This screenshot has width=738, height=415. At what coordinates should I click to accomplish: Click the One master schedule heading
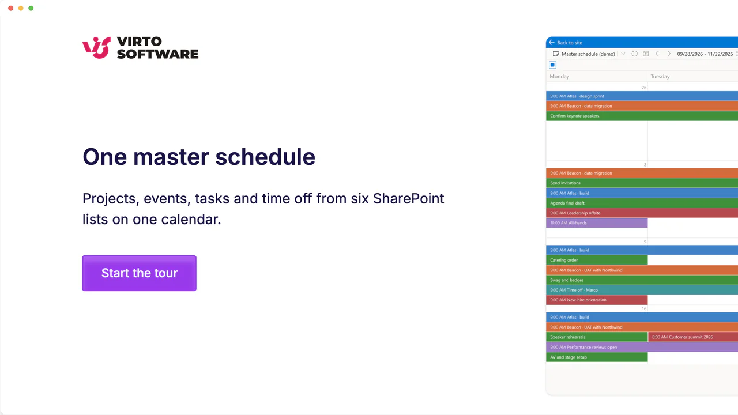[x=199, y=157]
